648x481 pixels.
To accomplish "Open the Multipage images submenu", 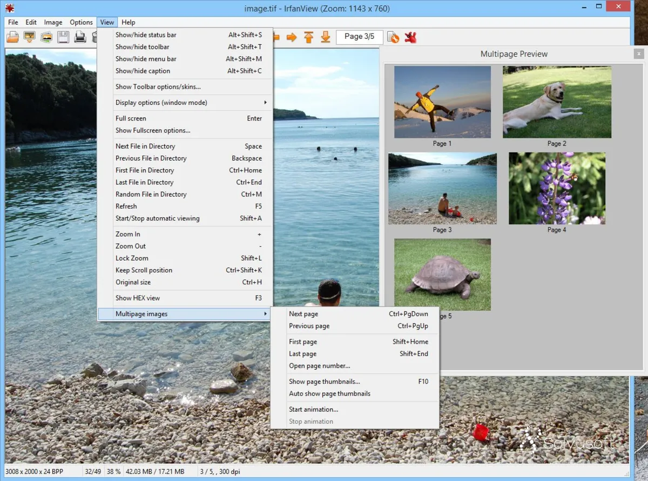I will tap(141, 313).
